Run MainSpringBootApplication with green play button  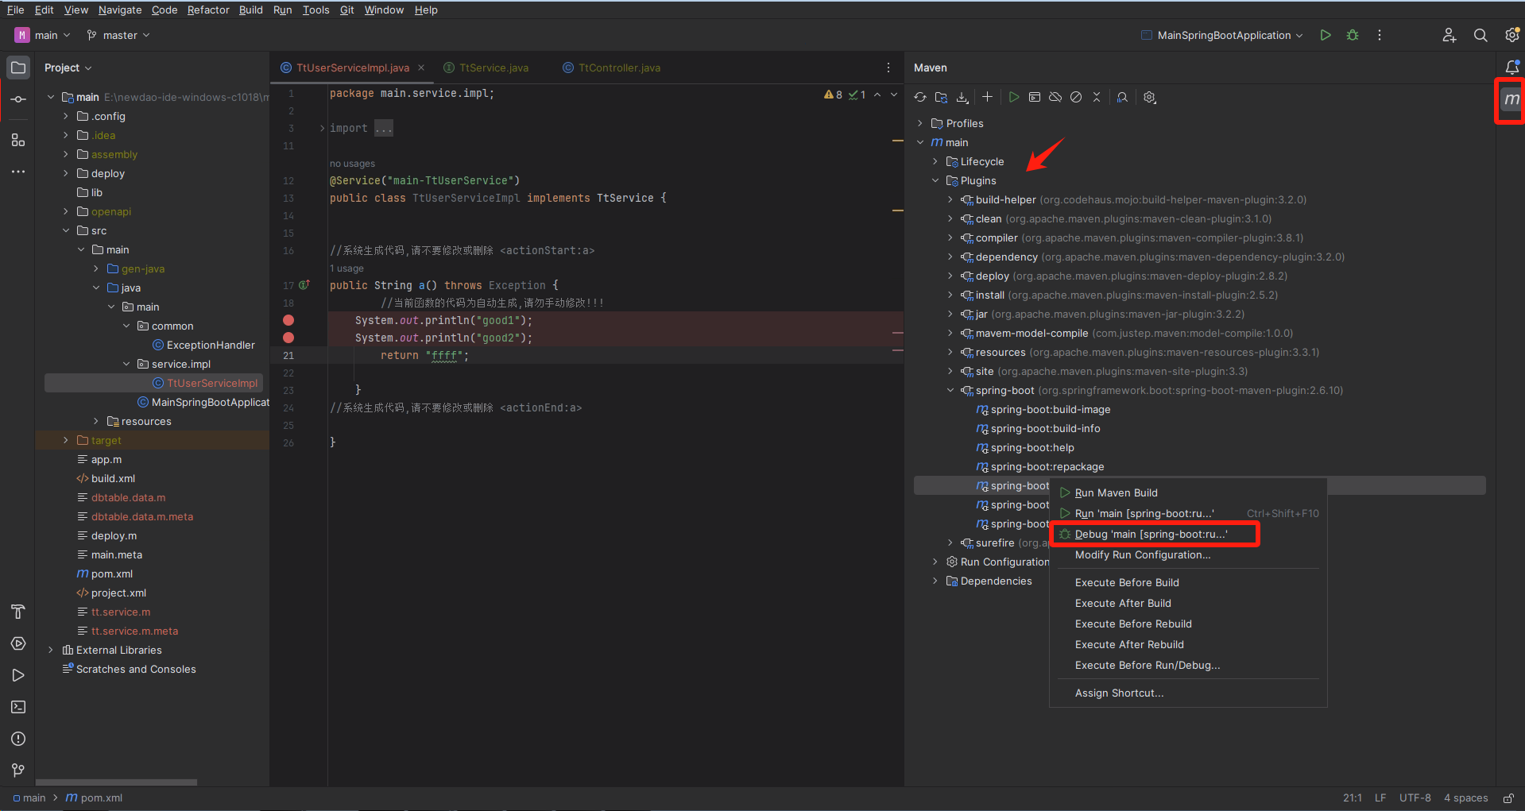(x=1326, y=35)
